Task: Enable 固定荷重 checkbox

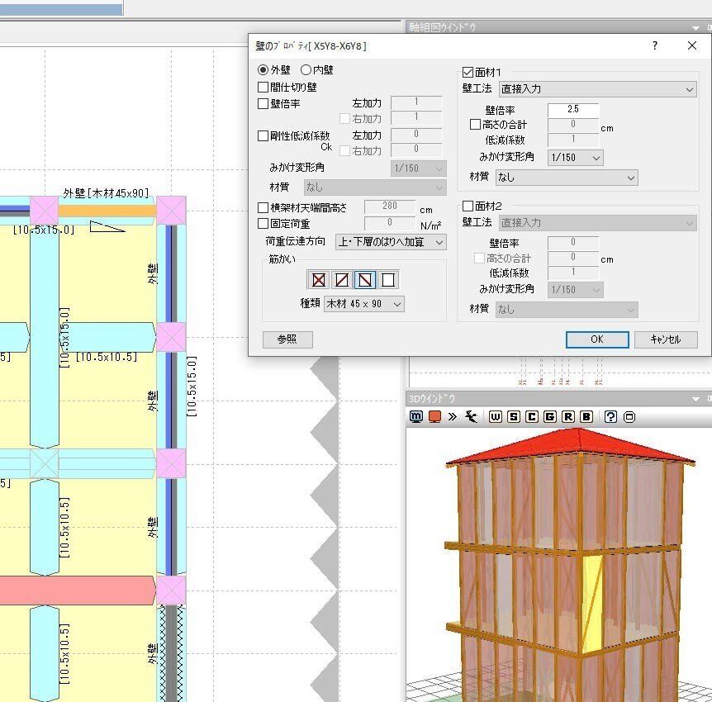Action: 263,224
